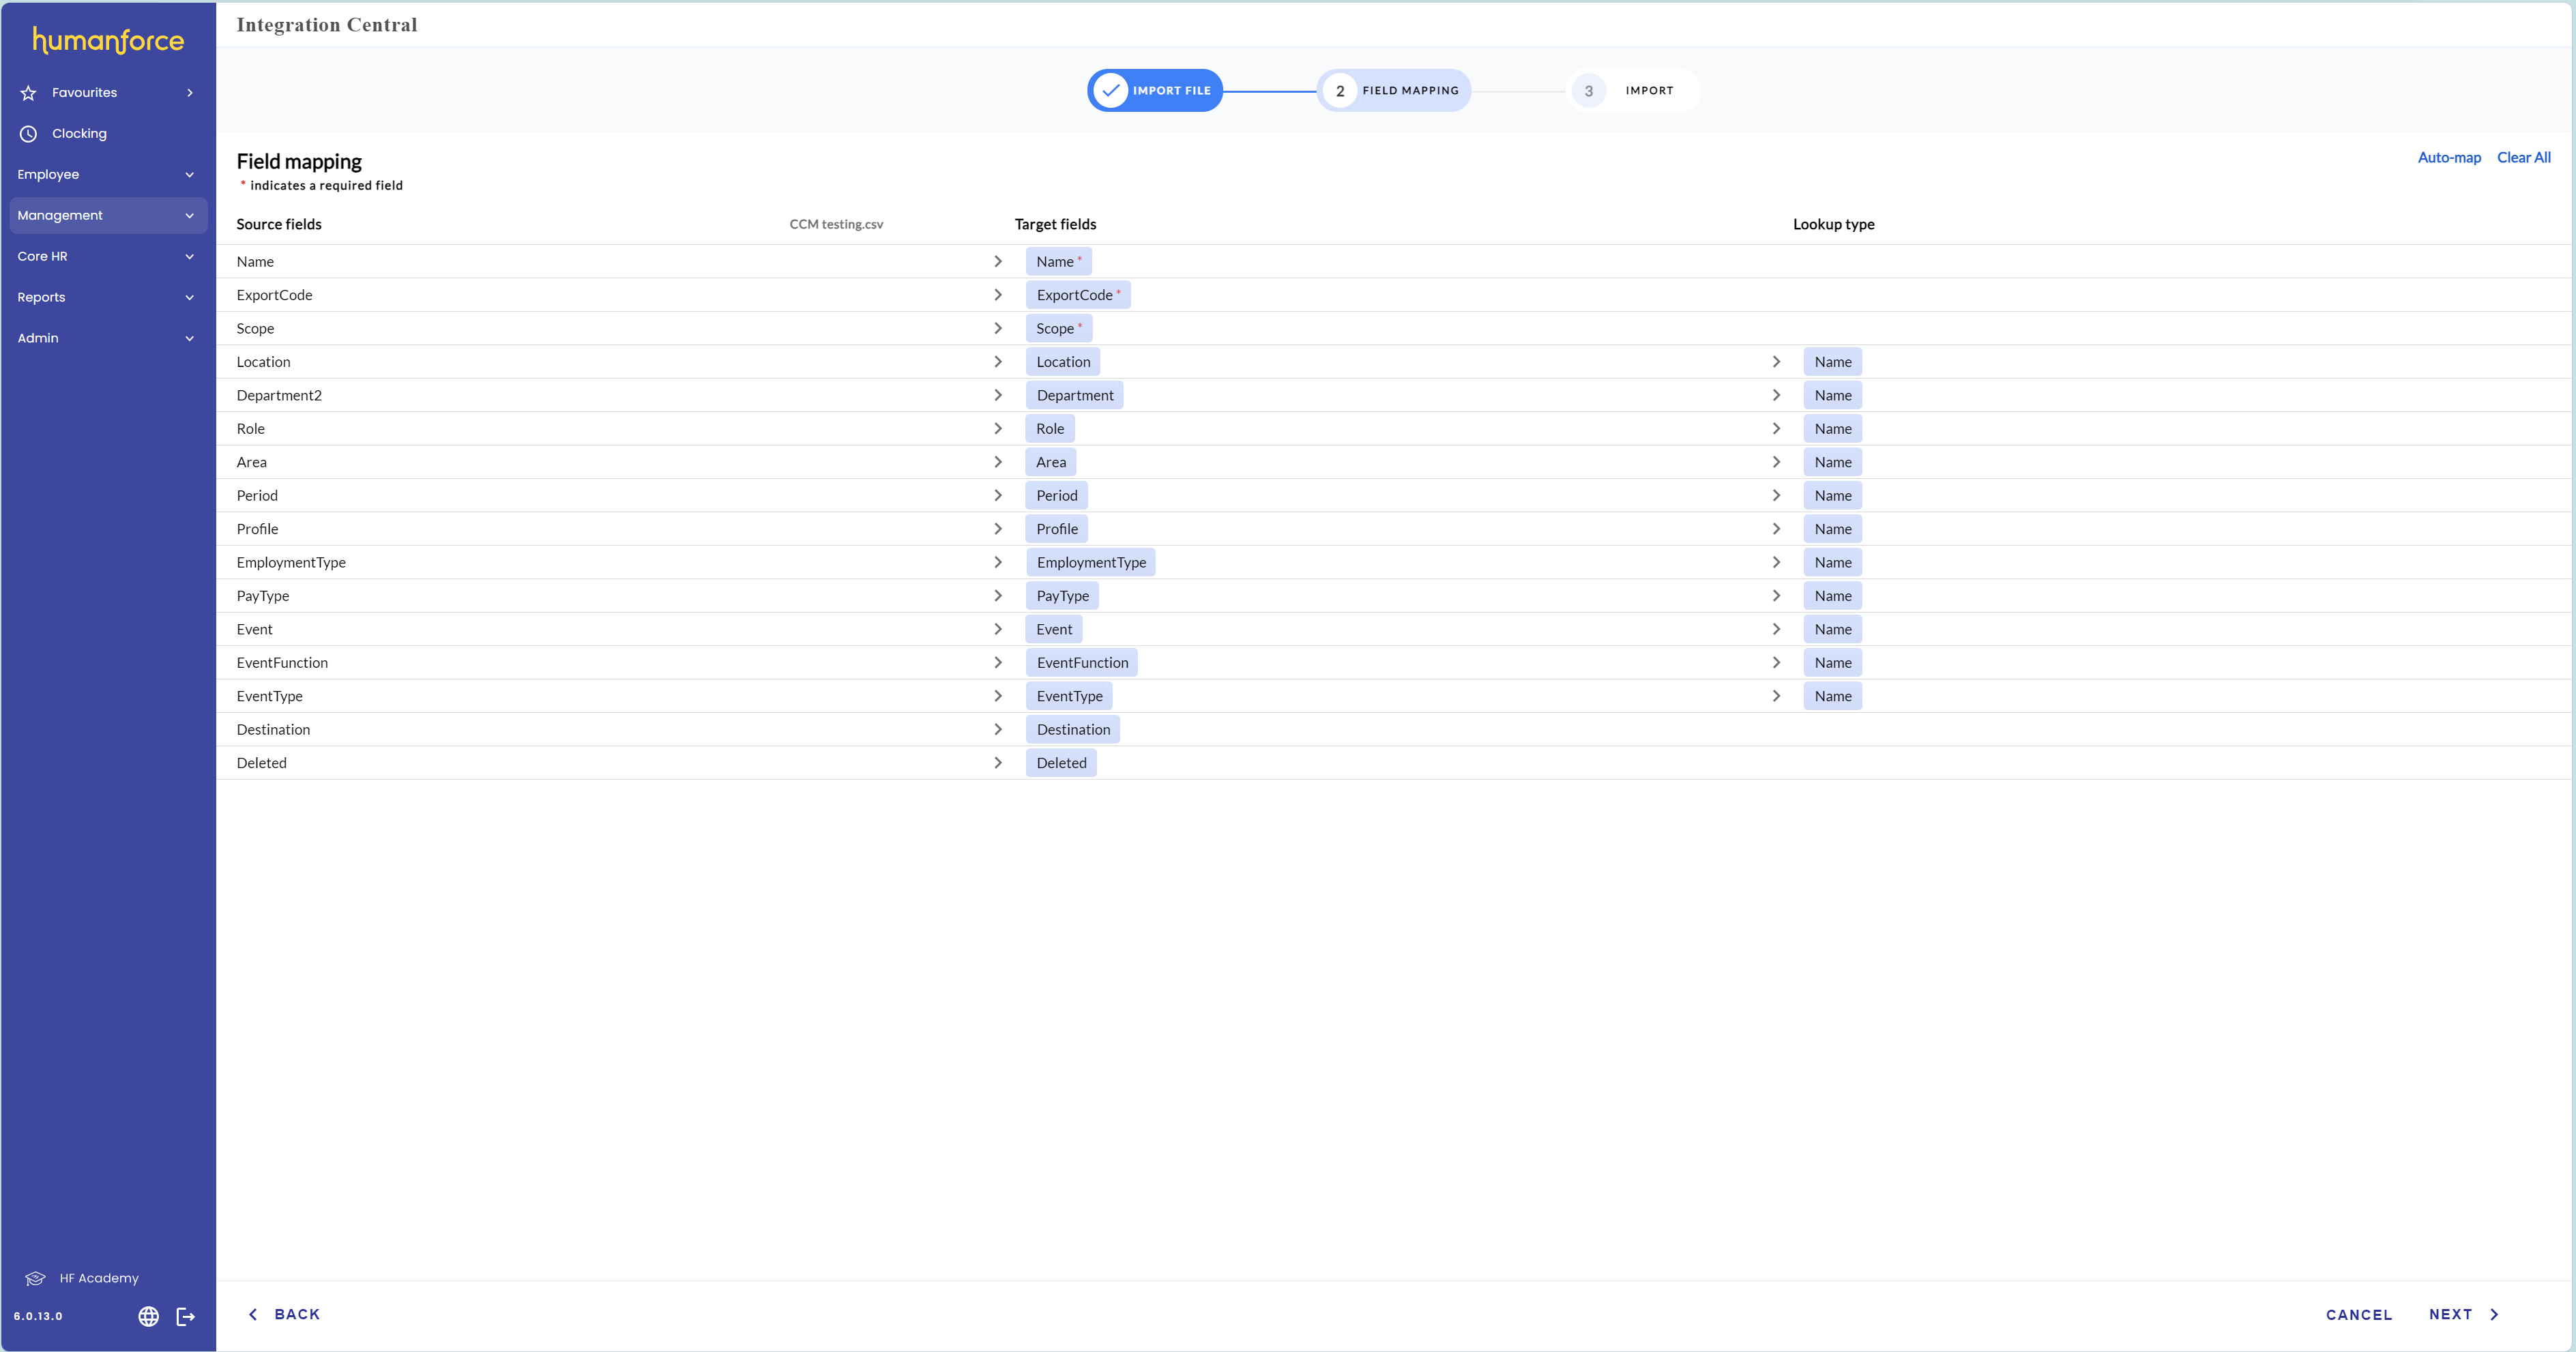Image resolution: width=2576 pixels, height=1352 pixels.
Task: Click the globe language icon
Action: tap(148, 1316)
